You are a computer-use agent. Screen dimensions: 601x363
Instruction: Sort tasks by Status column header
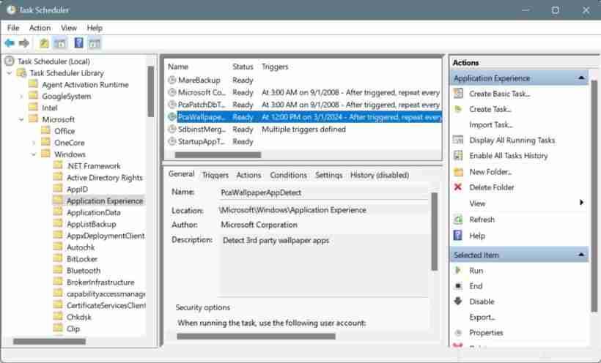243,67
